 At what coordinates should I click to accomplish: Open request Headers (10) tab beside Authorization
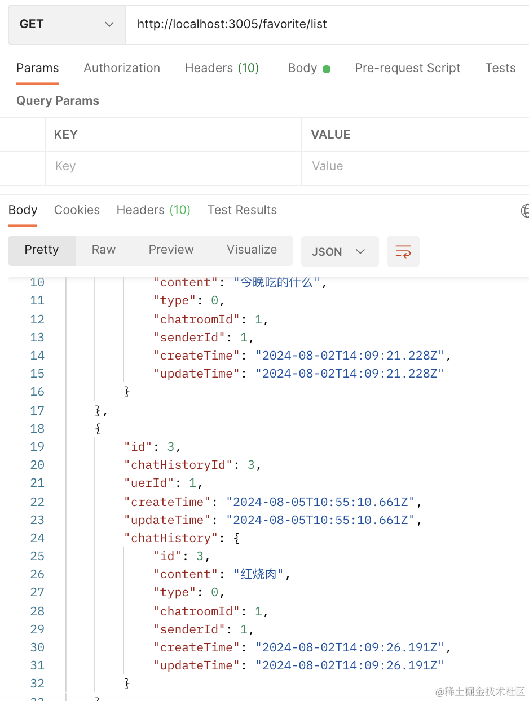coord(222,68)
